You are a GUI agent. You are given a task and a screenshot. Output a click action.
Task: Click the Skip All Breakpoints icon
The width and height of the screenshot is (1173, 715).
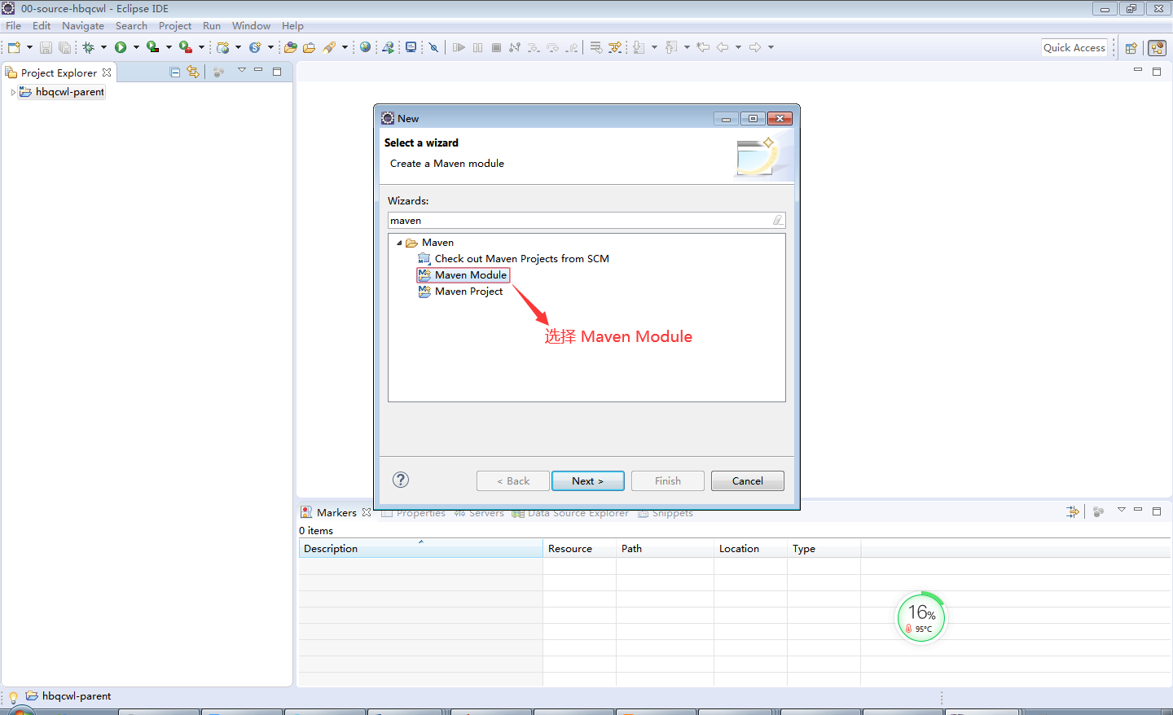(x=434, y=47)
